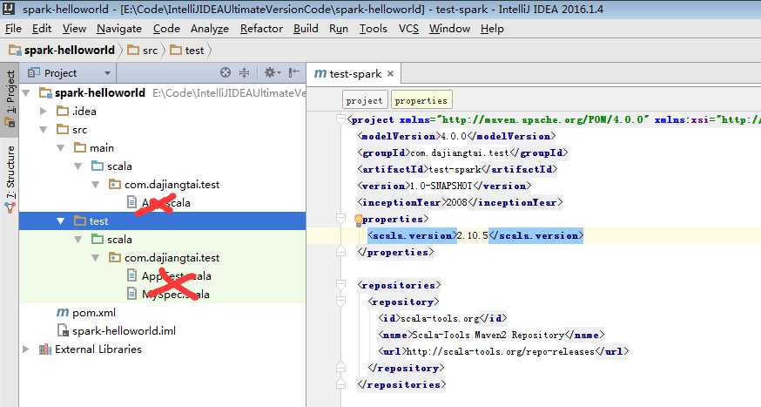Collapse the scala folder under test

(78, 240)
